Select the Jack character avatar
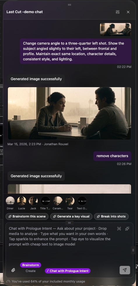Viewport: 138px width, 286px height. [x=33, y=201]
